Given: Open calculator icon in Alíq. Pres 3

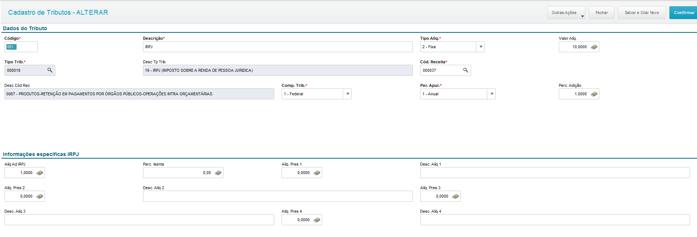Looking at the screenshot, I should [x=456, y=197].
